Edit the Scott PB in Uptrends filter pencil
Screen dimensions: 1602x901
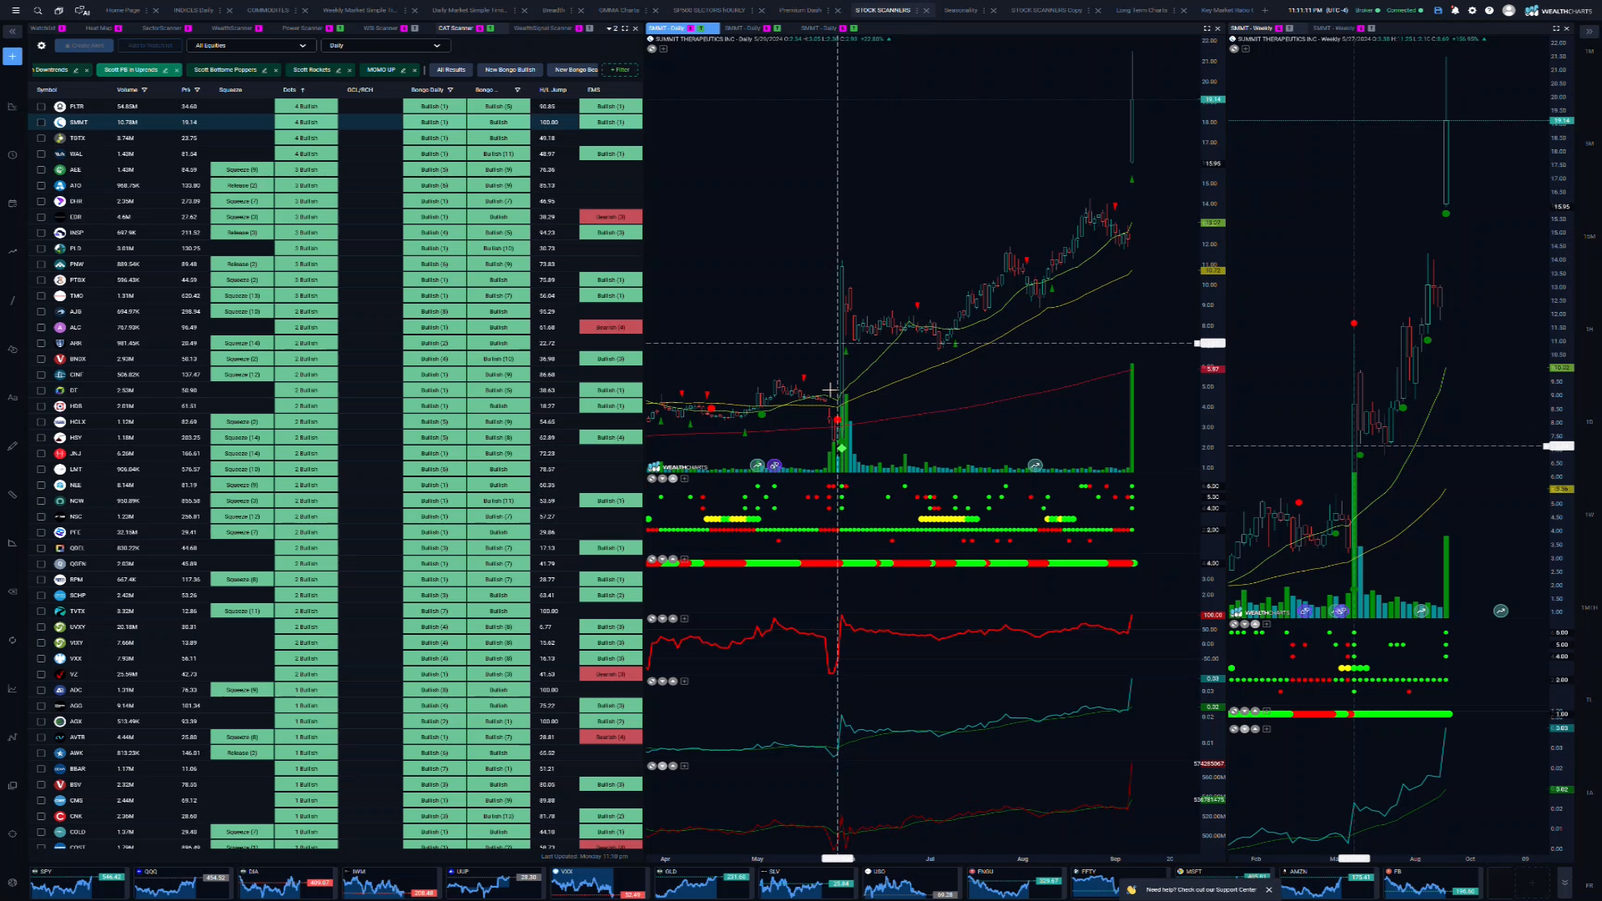point(165,70)
